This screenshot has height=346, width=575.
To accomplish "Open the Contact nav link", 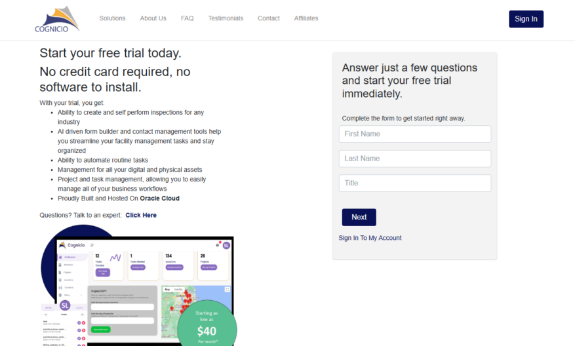I will tap(268, 18).
